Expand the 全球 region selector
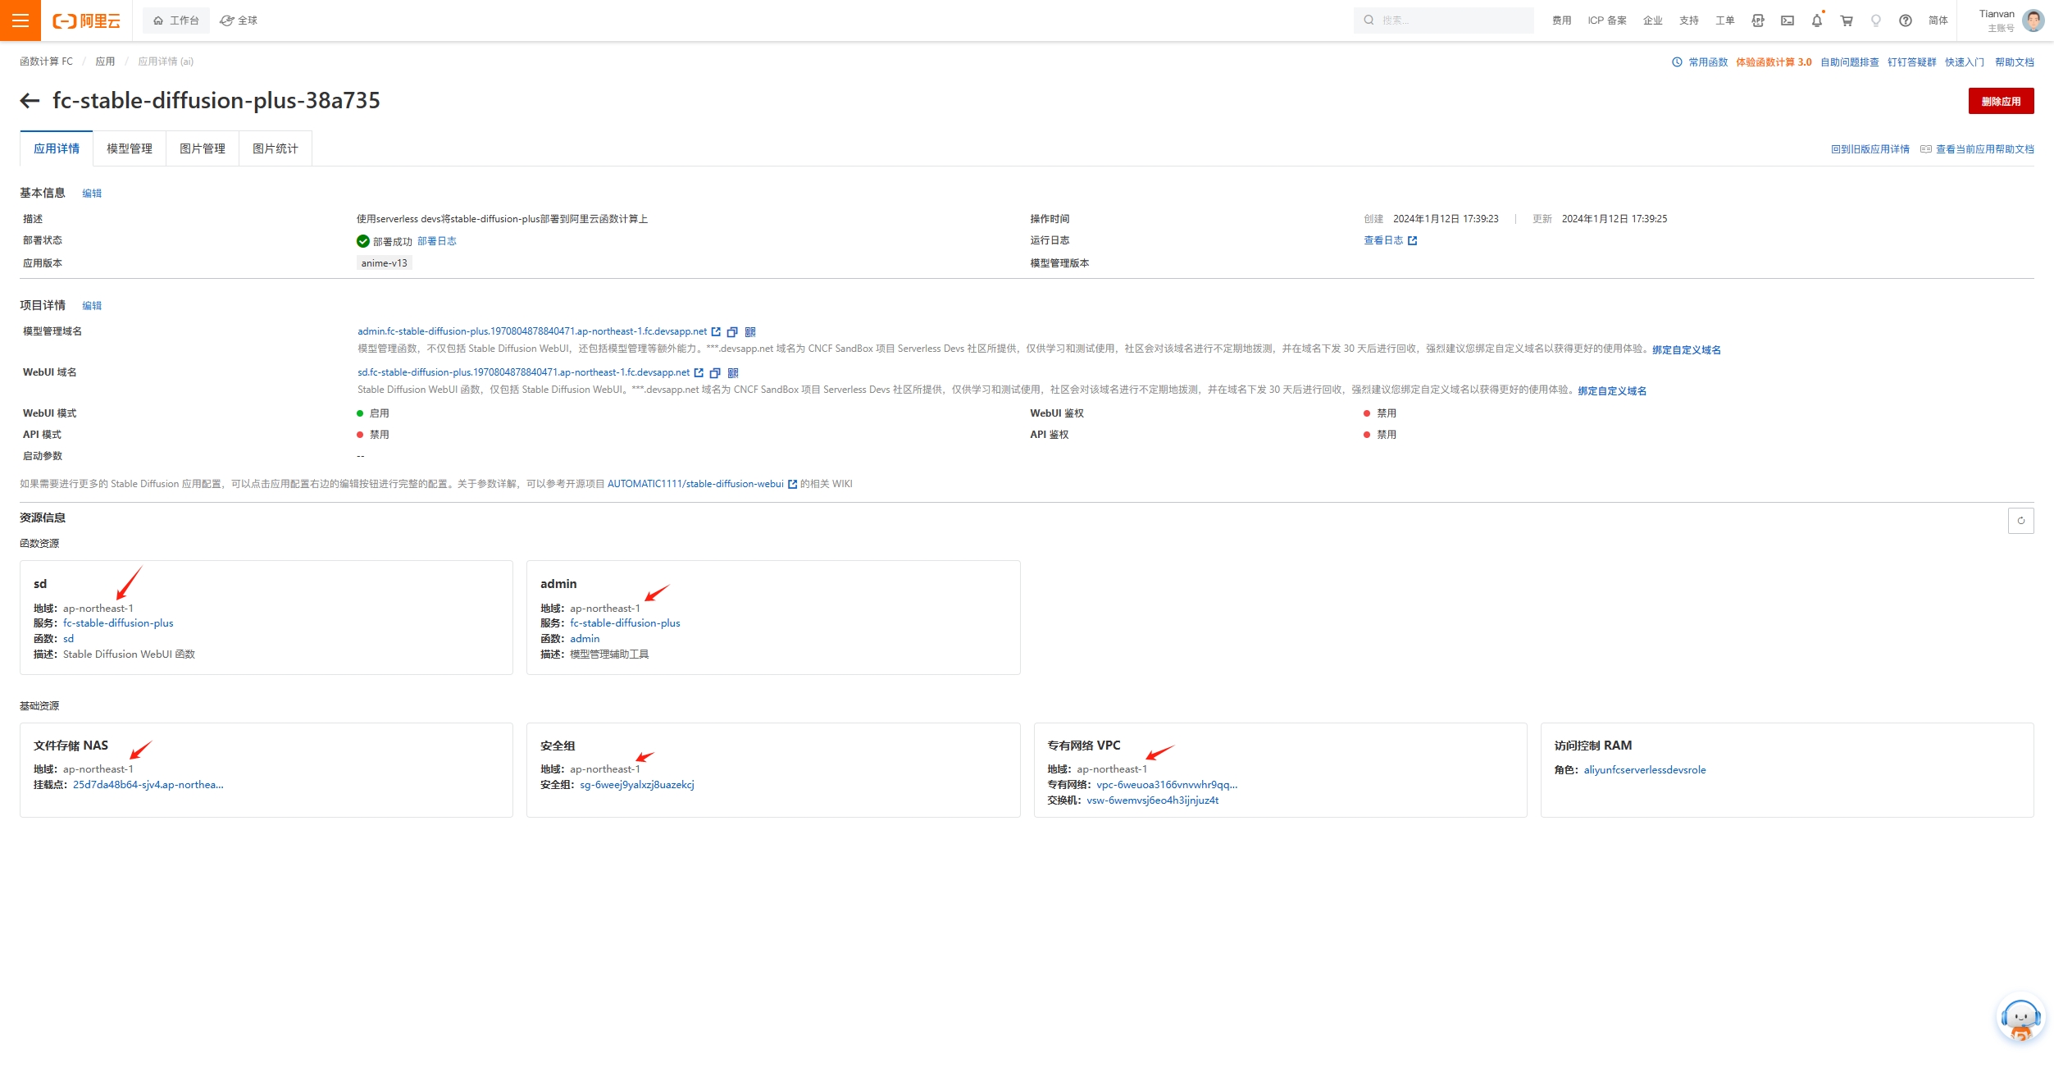 click(x=239, y=21)
